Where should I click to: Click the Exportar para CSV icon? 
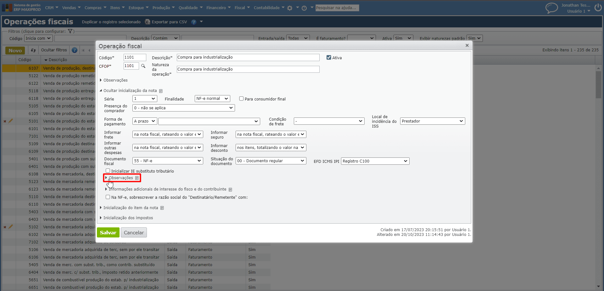pos(147,22)
